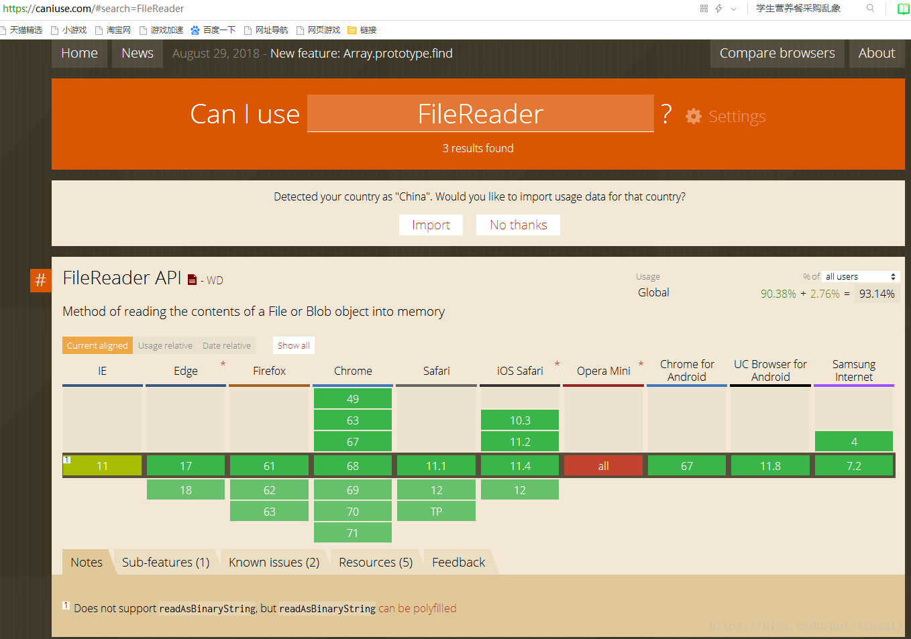Click the No thanks button

(x=518, y=225)
